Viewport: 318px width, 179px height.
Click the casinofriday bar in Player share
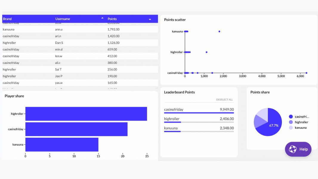[x=76, y=129]
